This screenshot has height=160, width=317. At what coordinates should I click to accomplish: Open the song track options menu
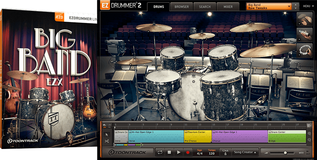(309, 126)
